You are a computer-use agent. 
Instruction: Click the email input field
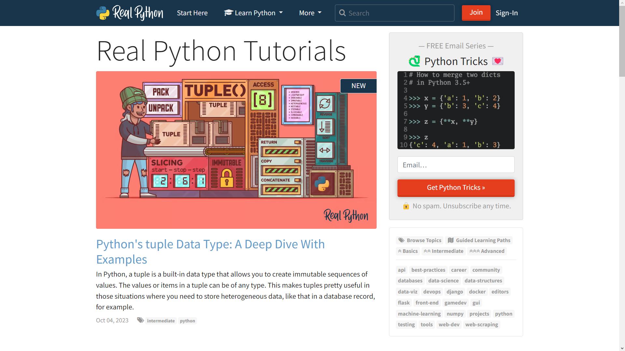click(456, 164)
